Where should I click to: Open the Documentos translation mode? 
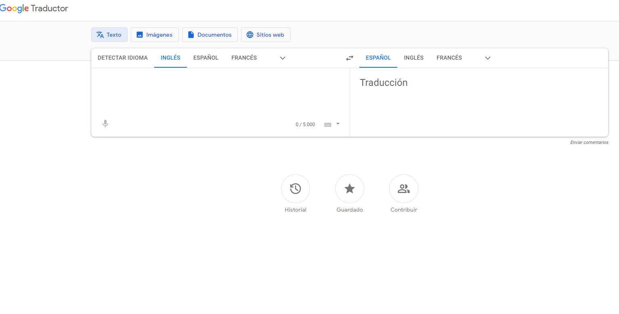[210, 35]
